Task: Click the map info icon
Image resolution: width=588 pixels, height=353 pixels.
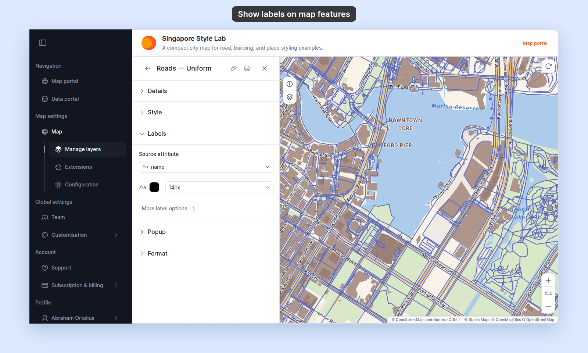Action: pos(290,84)
